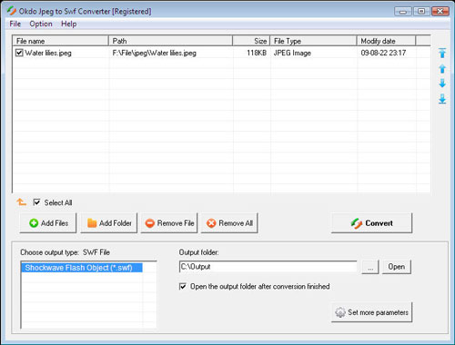Open Set more parameters settings
Image resolution: width=455 pixels, height=345 pixels.
point(371,312)
